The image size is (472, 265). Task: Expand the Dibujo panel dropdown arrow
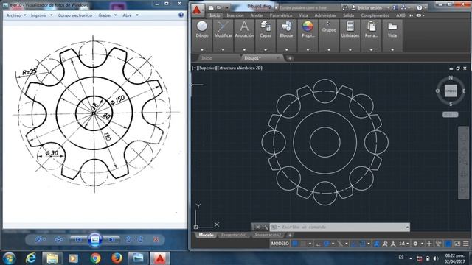click(202, 49)
